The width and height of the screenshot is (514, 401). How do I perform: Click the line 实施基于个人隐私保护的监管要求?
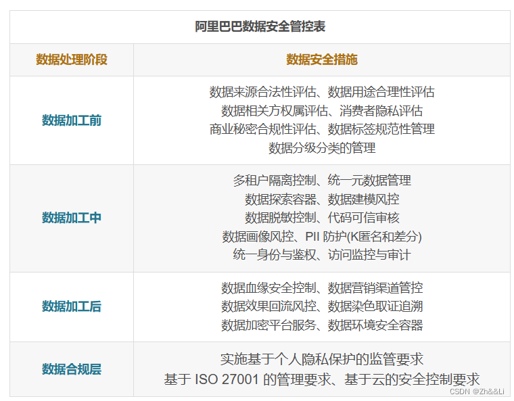tap(322, 359)
